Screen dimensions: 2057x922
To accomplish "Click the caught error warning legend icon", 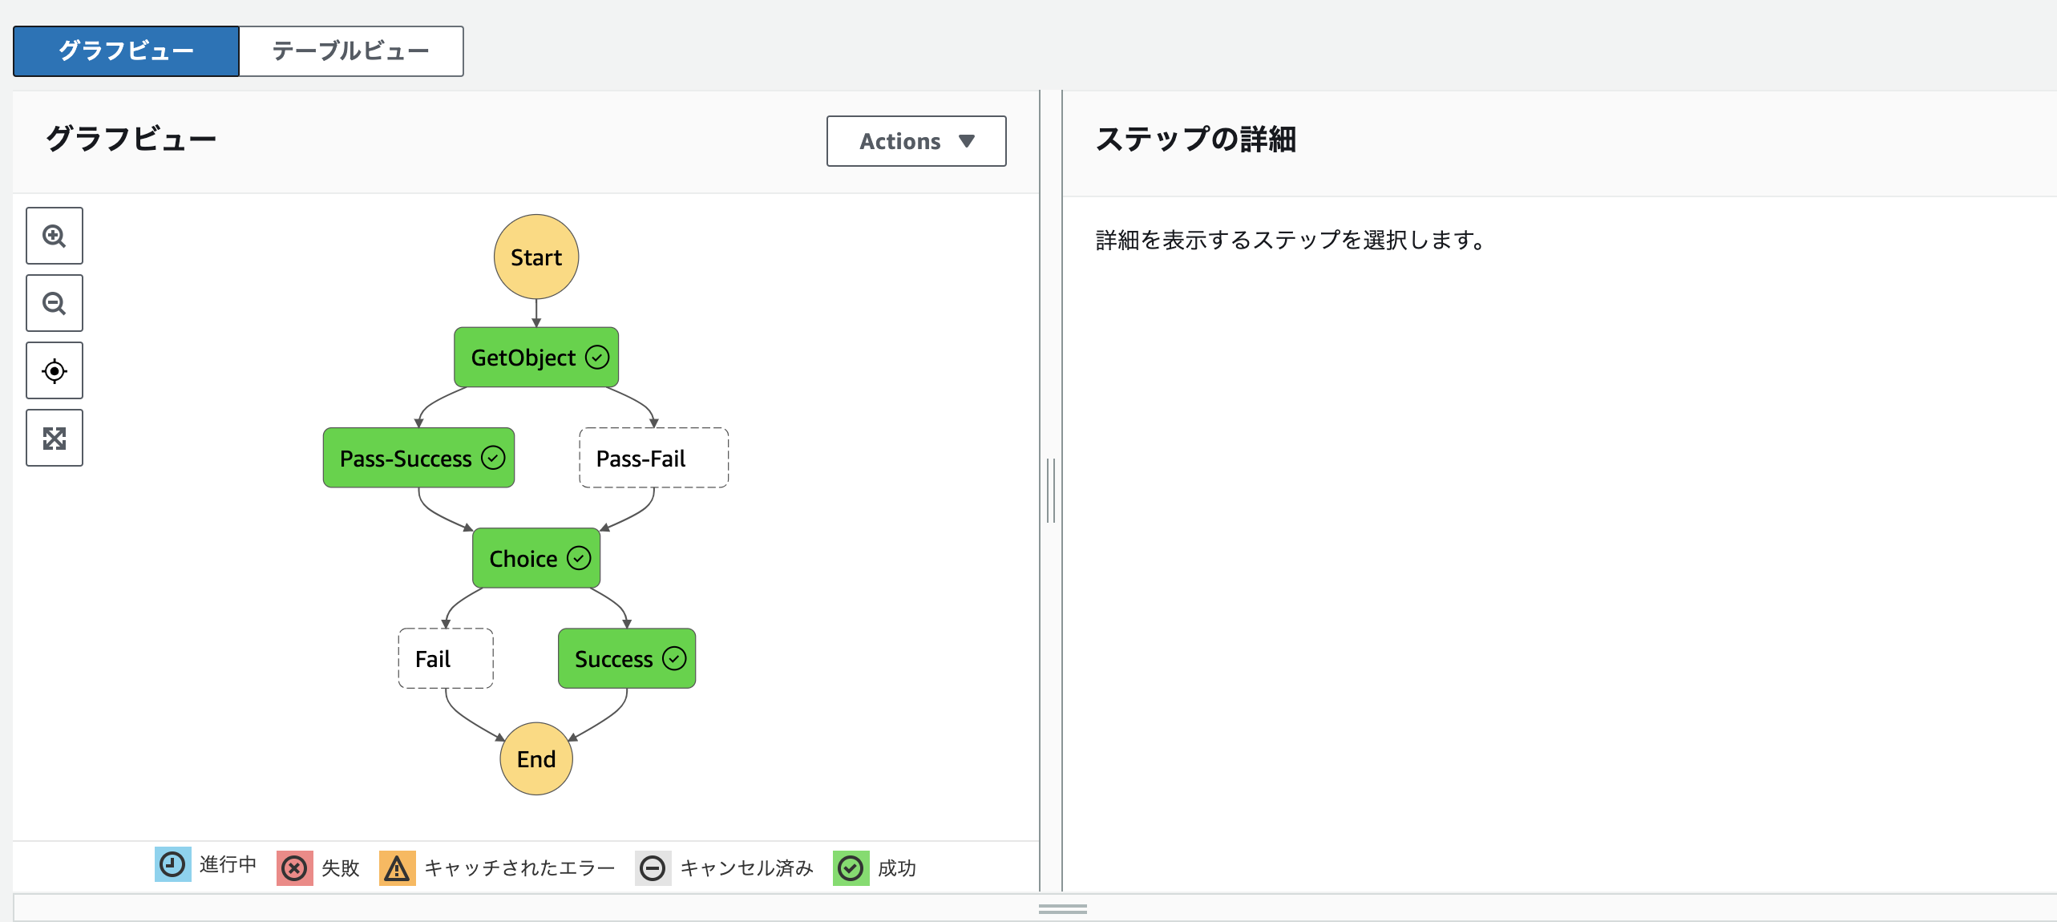I will [397, 867].
